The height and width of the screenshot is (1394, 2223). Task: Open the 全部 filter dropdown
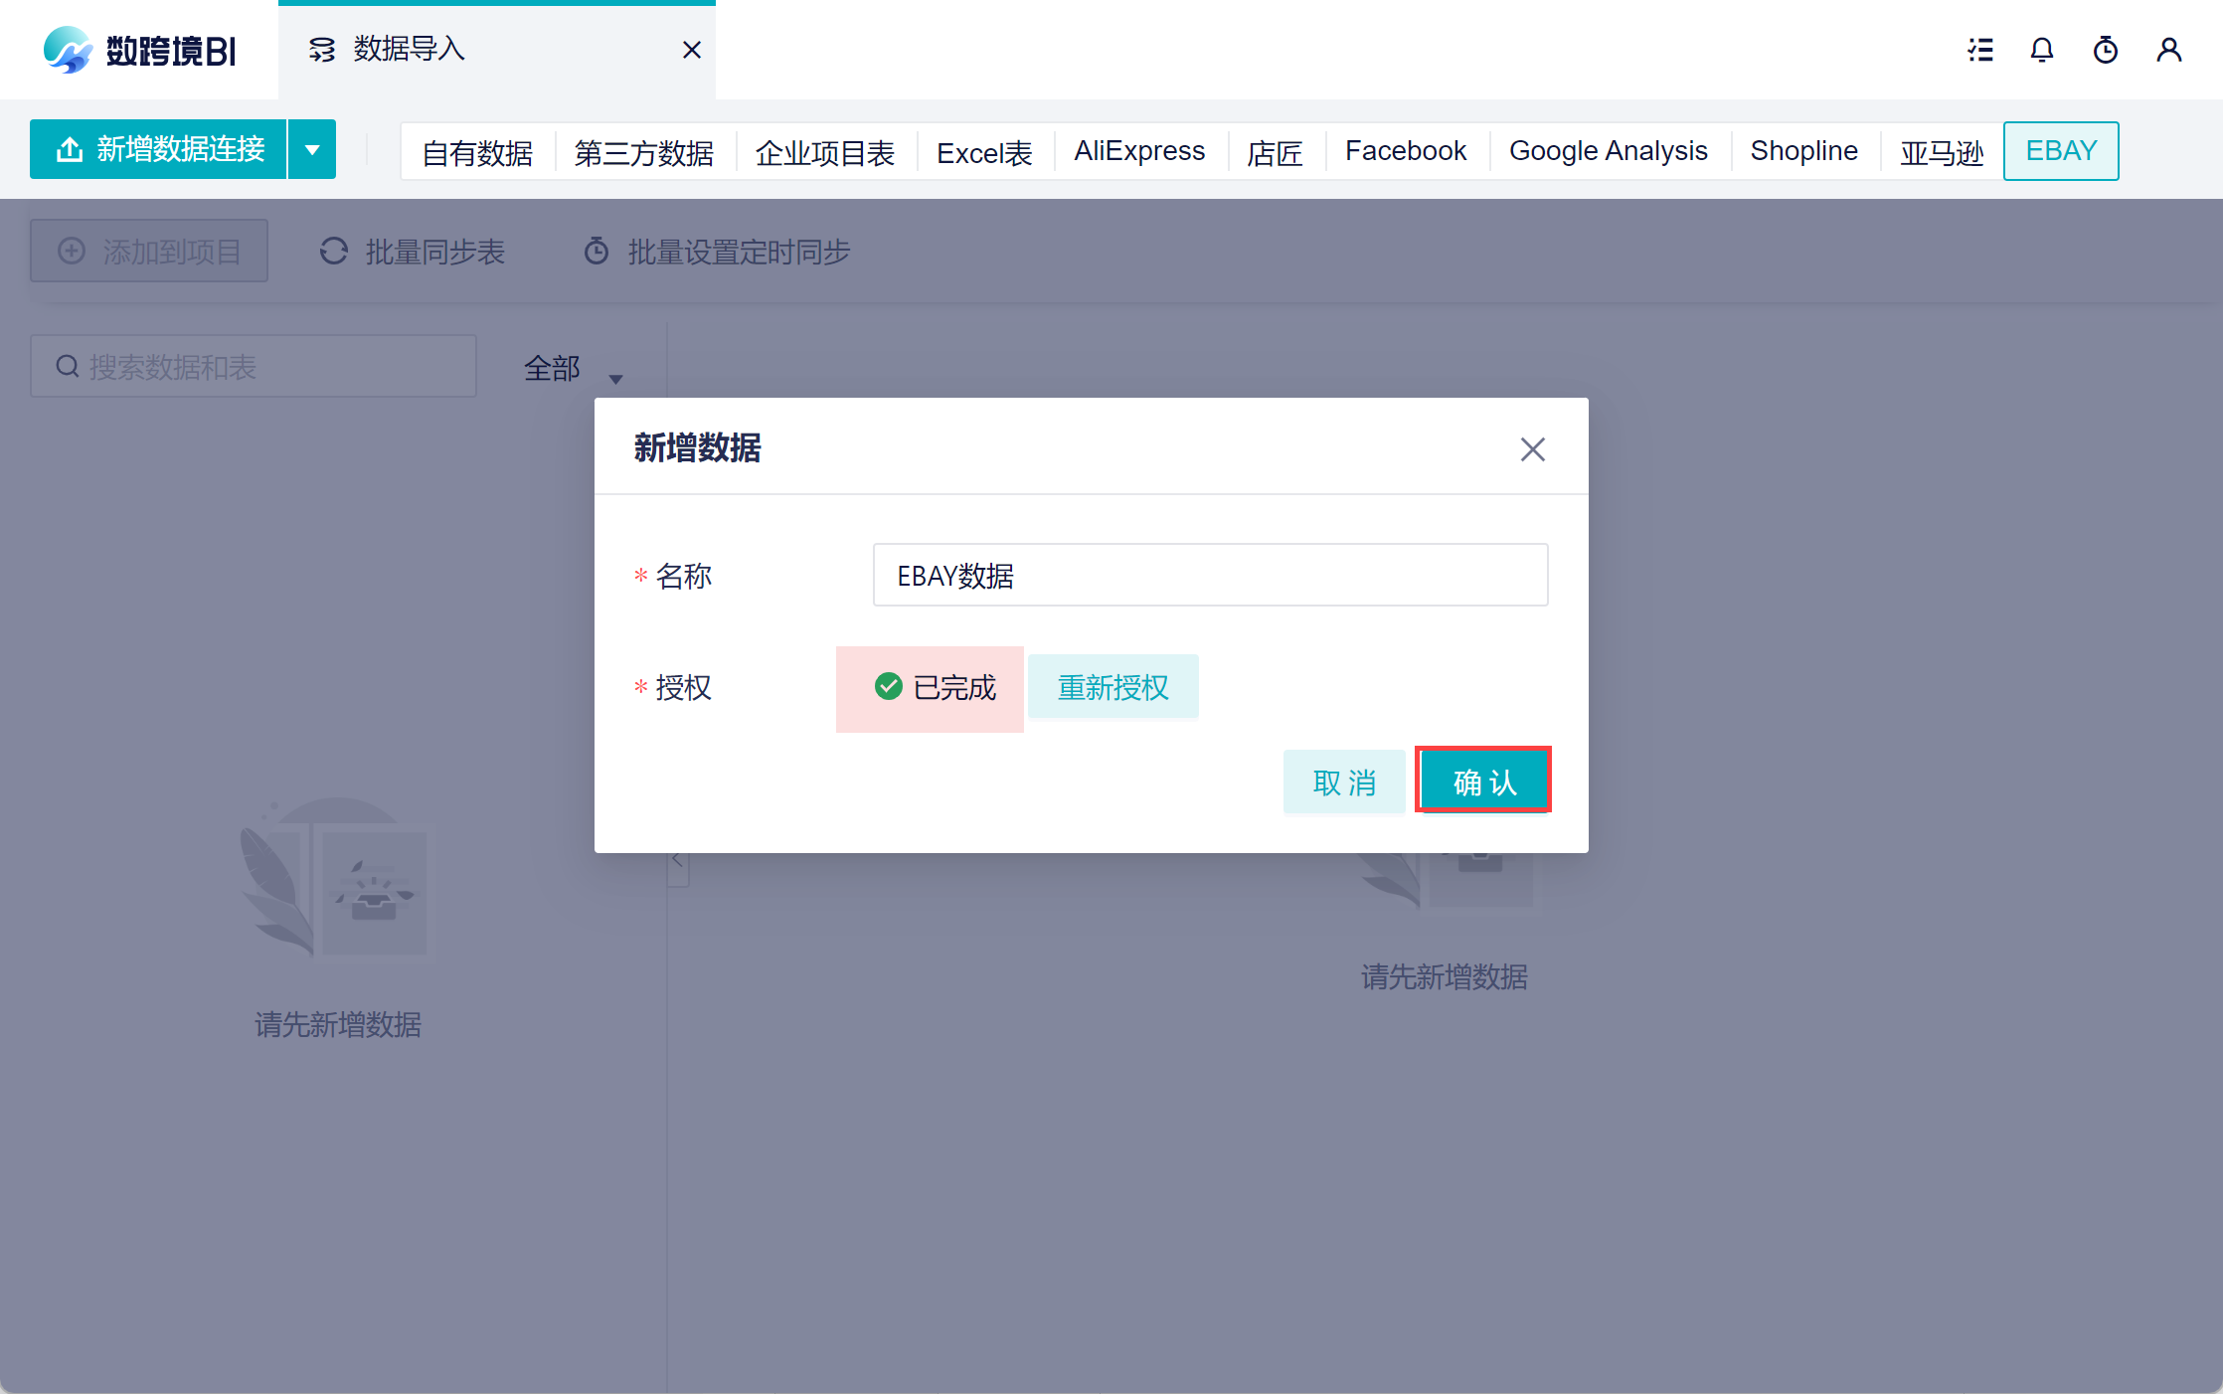(573, 370)
